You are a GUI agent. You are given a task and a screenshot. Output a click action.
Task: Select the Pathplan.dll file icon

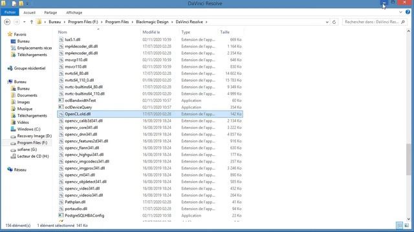(61, 202)
